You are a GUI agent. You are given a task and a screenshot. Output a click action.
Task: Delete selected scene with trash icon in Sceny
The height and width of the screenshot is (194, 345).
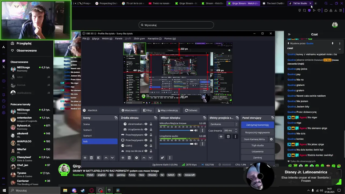coord(91,158)
